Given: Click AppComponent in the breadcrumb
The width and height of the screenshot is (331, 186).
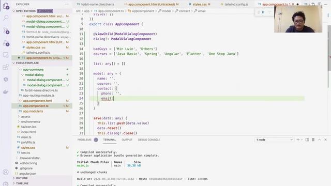Looking at the screenshot, I should click(x=143, y=11).
